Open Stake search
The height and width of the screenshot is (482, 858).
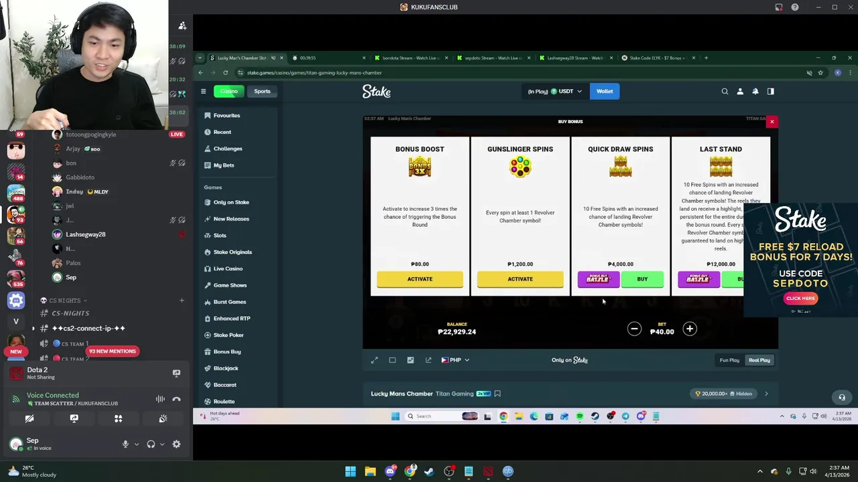[x=725, y=91]
